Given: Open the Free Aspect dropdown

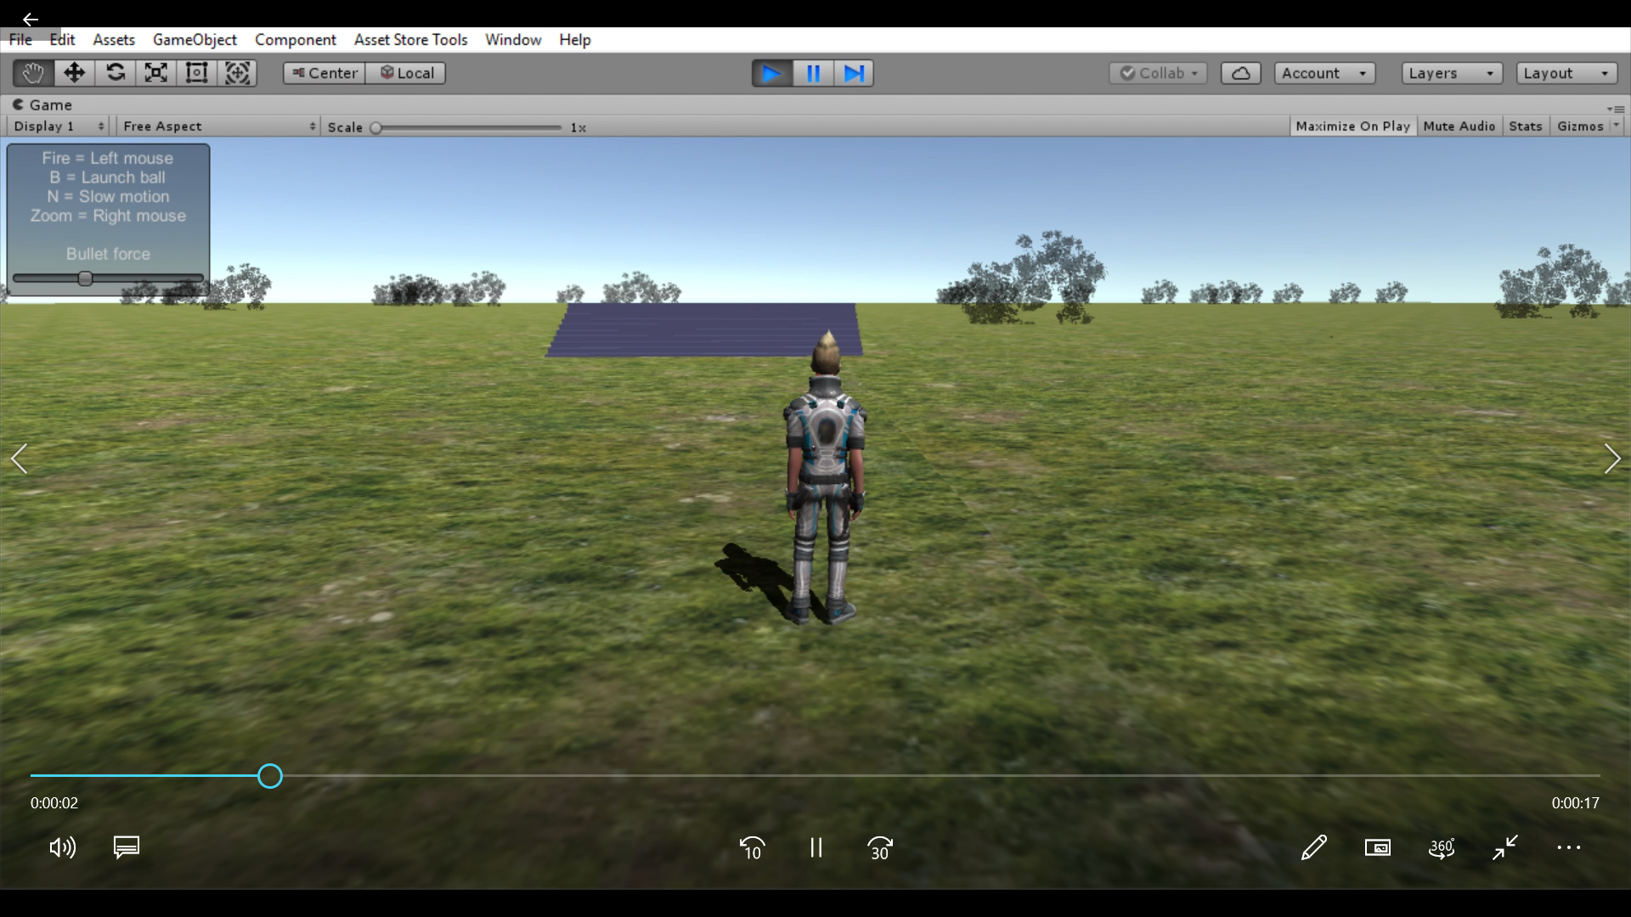Looking at the screenshot, I should (218, 126).
